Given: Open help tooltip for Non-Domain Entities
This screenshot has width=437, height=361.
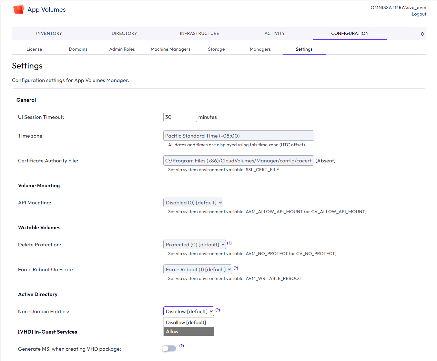Looking at the screenshot, I should 218,310.
